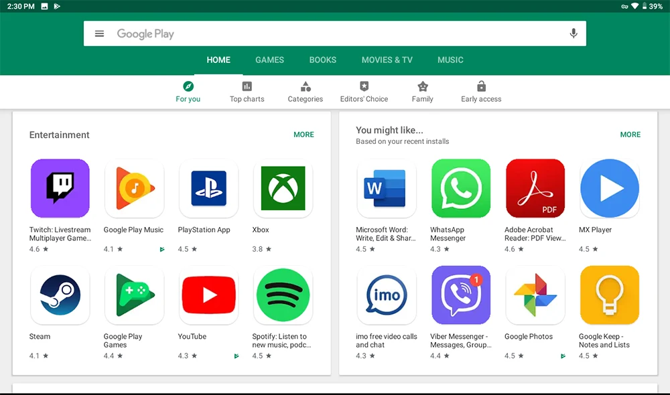This screenshot has height=395, width=670.
Task: Click the "Spotify: Listen to new music" title
Action: [x=281, y=341]
